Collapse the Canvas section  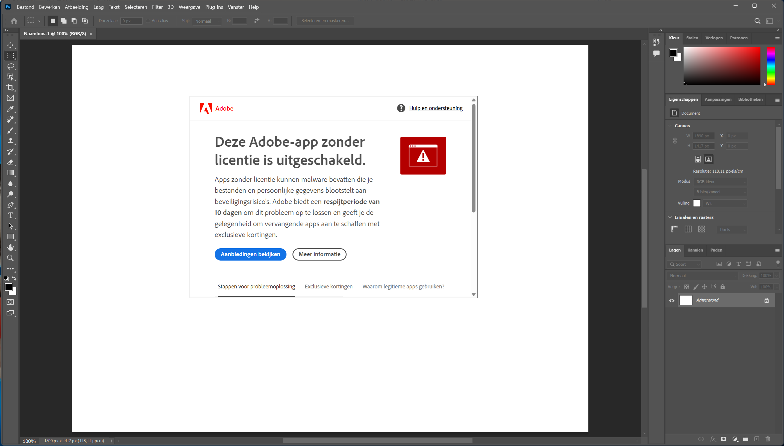tap(670, 126)
